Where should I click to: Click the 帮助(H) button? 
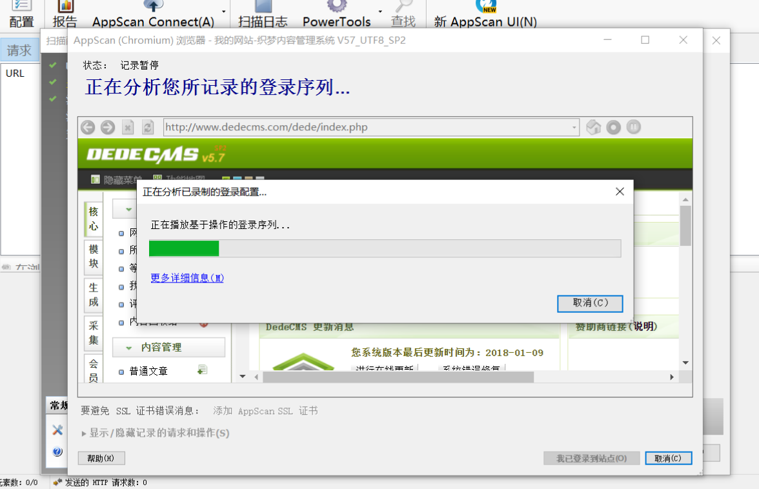pyautogui.click(x=101, y=458)
